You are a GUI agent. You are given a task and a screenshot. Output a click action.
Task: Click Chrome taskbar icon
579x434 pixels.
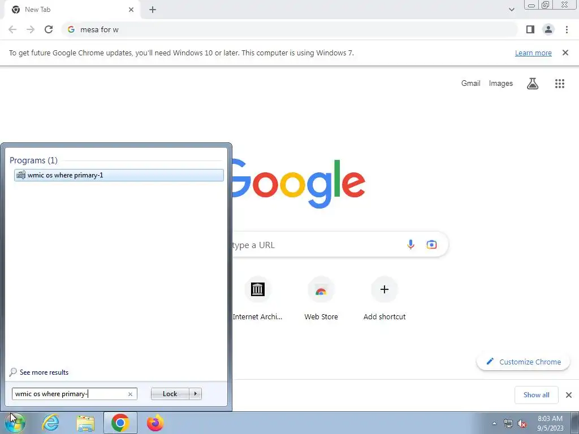click(120, 423)
